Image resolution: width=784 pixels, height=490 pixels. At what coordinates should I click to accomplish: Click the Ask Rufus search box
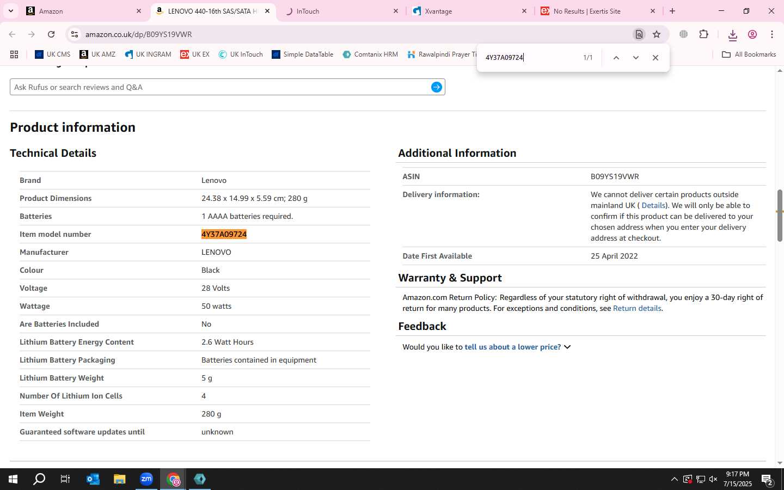[x=220, y=87]
